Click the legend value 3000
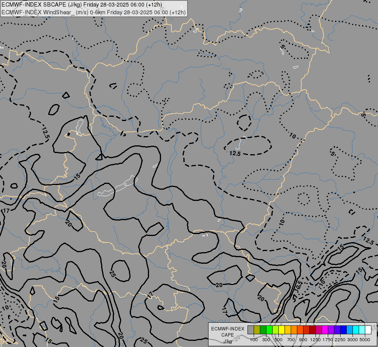Image resolution: width=378 pixels, height=347 pixels. point(353,340)
